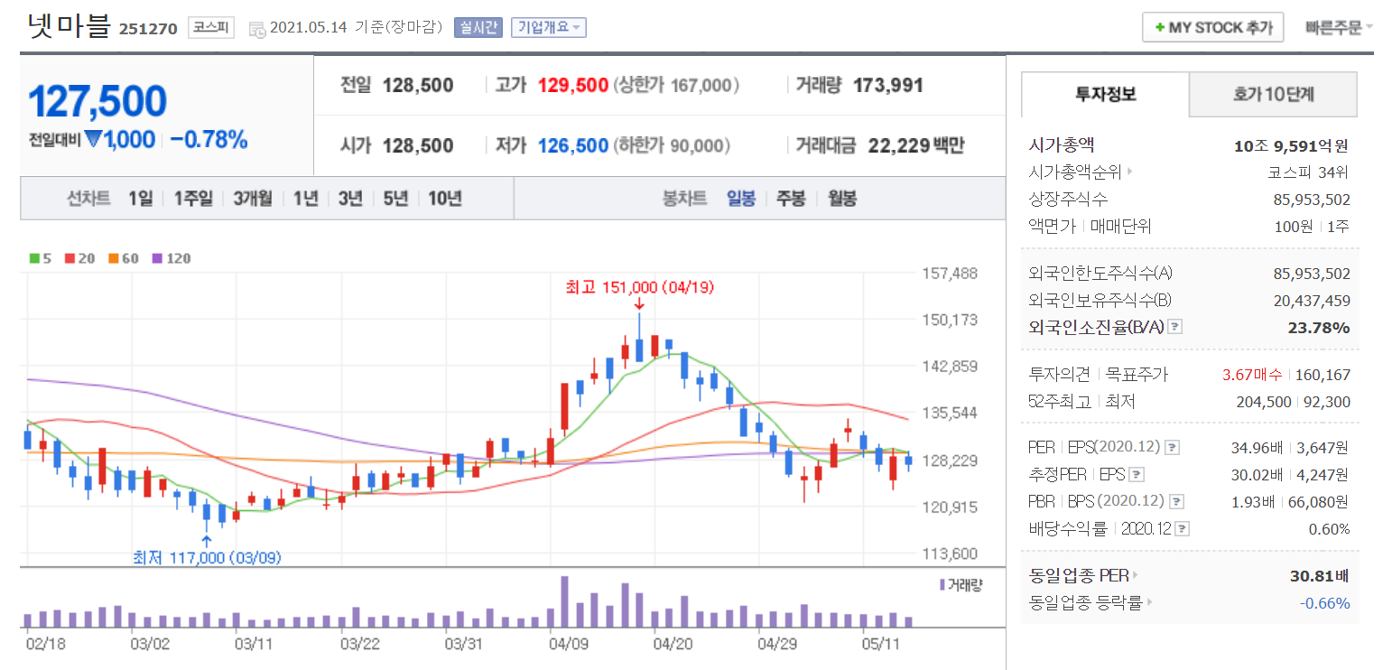1392x670 pixels.
Task: Switch to the 호가10단계 tab
Action: point(1273,95)
